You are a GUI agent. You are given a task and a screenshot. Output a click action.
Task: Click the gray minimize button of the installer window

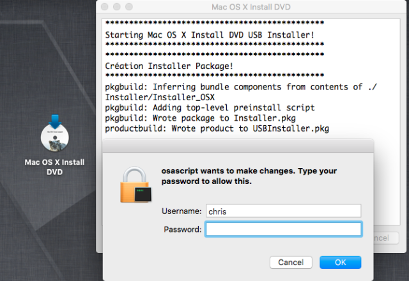[116, 7]
